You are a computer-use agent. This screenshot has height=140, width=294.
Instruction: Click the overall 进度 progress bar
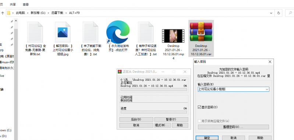[153, 112]
